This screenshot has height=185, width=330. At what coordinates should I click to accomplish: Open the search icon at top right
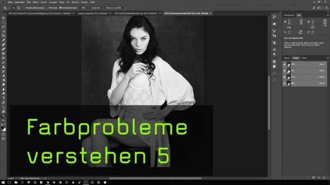[314, 8]
